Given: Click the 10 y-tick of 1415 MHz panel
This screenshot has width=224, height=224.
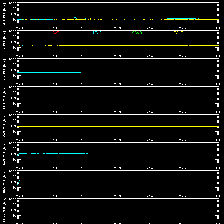Looking at the screenshot, I should [14, 104].
